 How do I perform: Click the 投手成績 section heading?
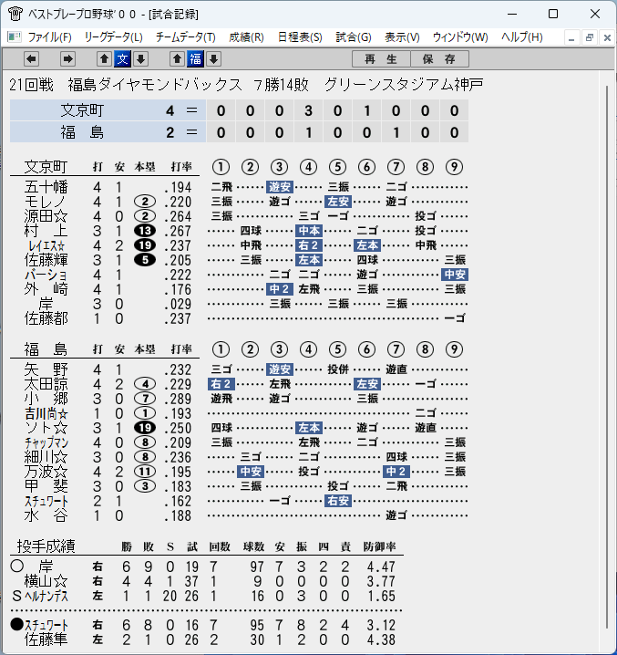tap(46, 546)
